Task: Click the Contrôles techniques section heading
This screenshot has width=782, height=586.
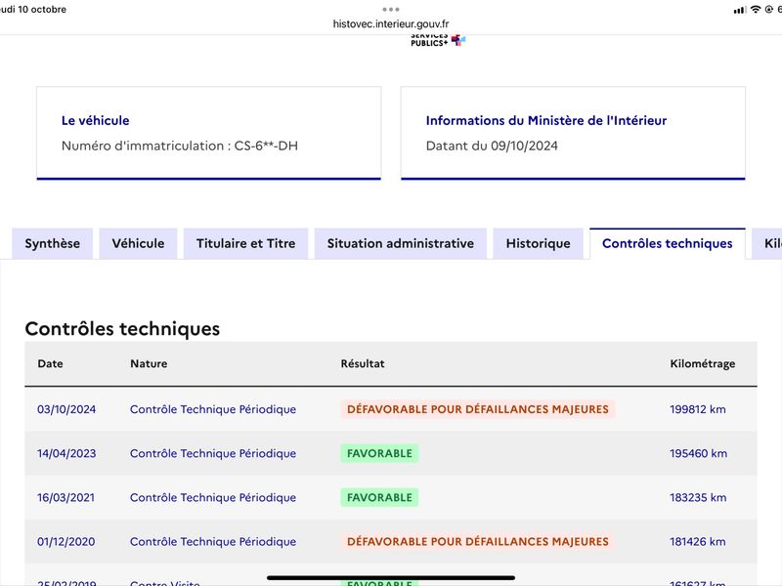Action: tap(122, 329)
